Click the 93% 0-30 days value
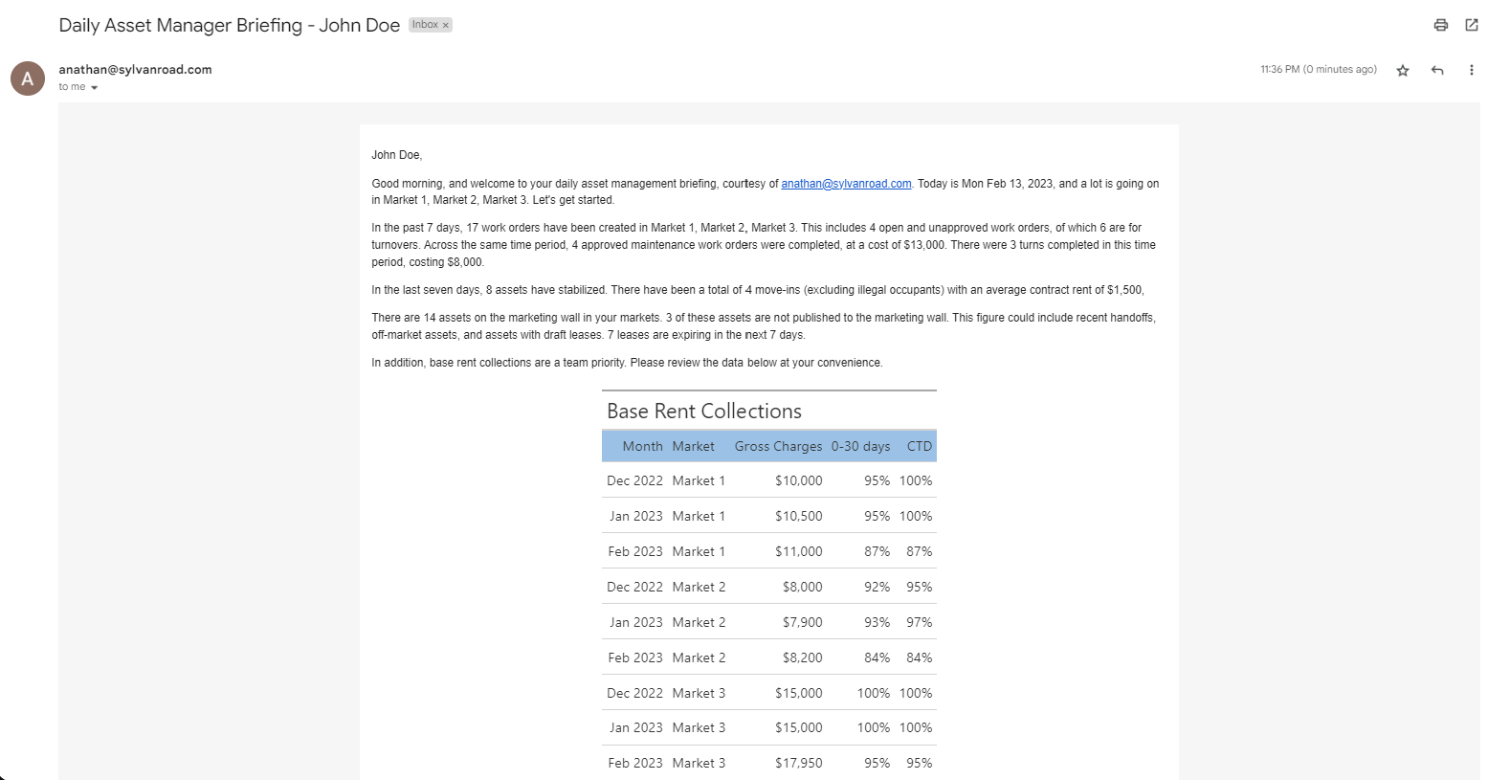Screen dimensions: 1488x780 [877, 622]
